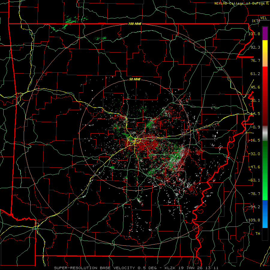Select the 30.1 velocity scale value
The height and width of the screenshot is (270, 270).
(x=255, y=100)
